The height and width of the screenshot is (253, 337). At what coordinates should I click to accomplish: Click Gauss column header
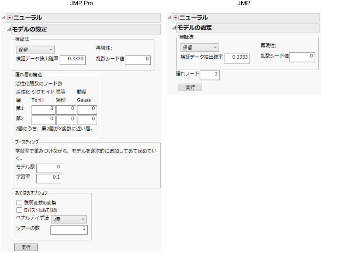(x=84, y=100)
